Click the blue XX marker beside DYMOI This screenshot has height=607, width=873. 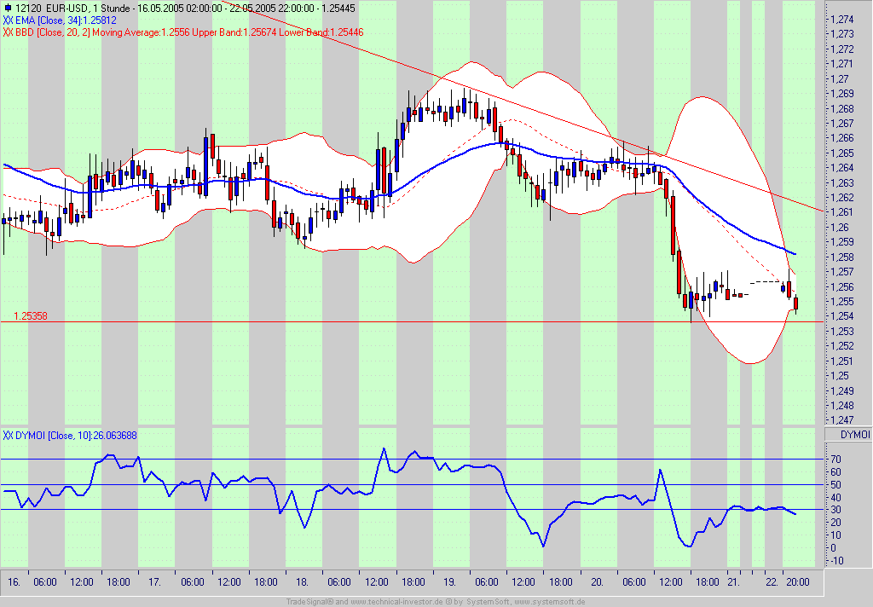pyautogui.click(x=8, y=435)
